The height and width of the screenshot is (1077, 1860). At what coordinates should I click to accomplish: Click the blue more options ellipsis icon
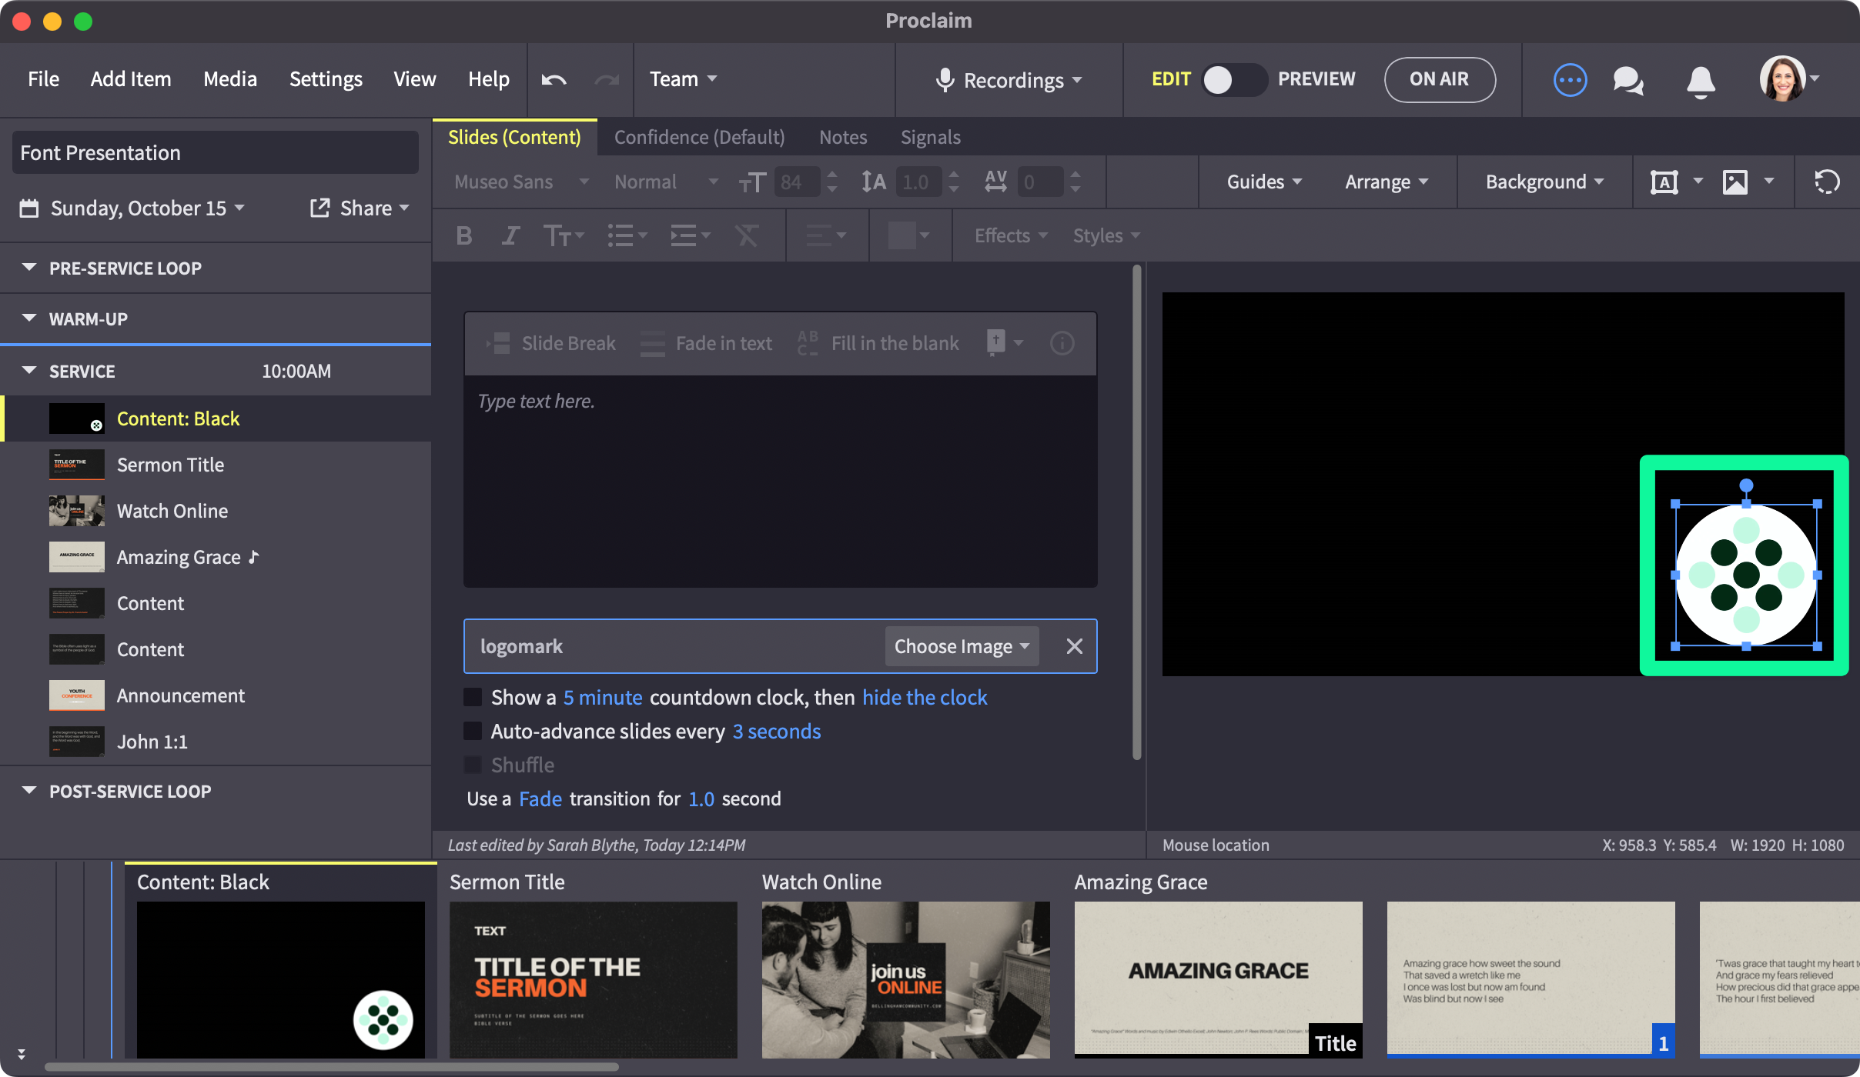click(x=1570, y=79)
